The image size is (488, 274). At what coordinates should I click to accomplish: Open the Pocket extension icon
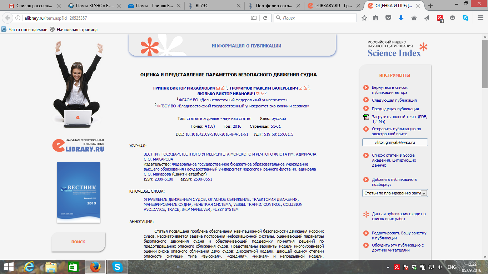click(388, 18)
